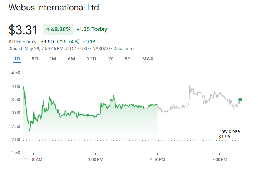Screen dimensions: 258x169
Task: Click the Prev close $1.96 label
Action: click(229, 134)
